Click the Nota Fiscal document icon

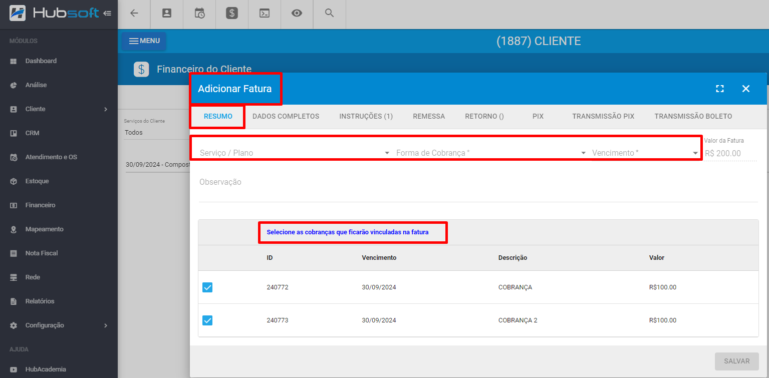[x=14, y=253]
